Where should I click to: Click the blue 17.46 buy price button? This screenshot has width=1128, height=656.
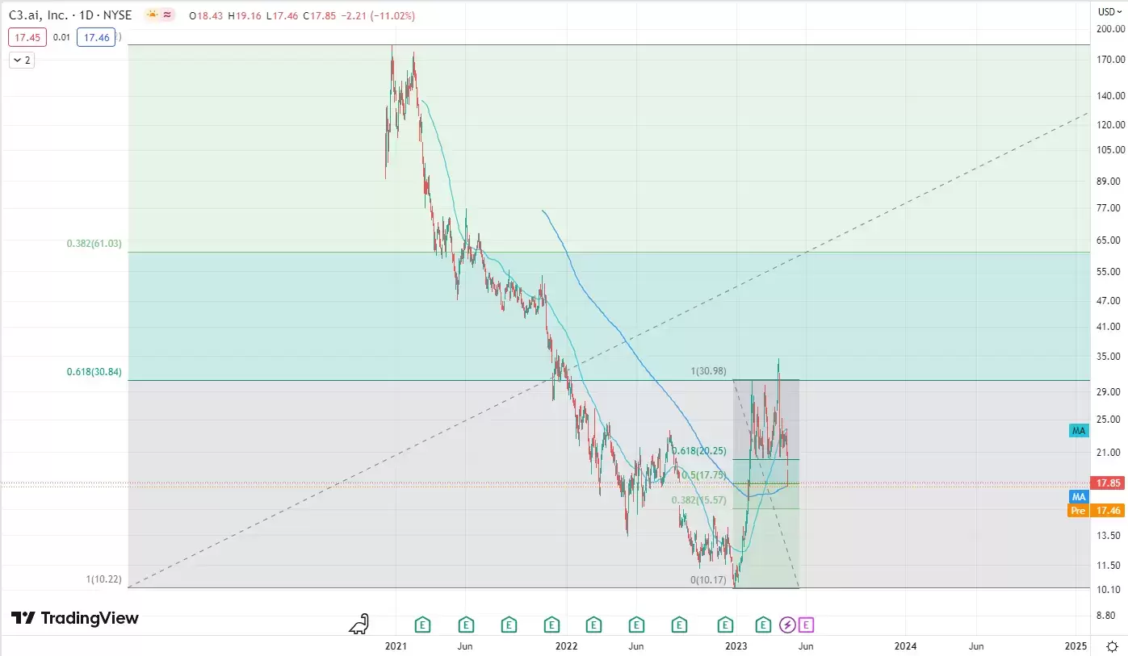coord(96,37)
